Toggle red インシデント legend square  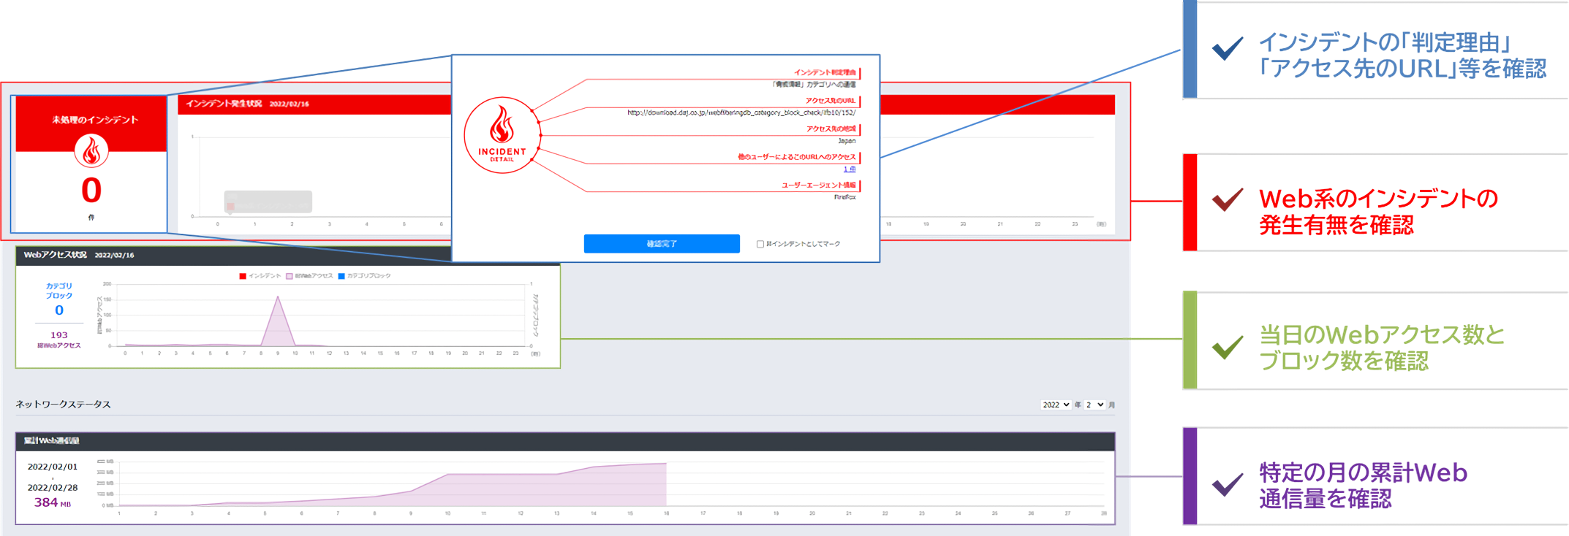(243, 276)
